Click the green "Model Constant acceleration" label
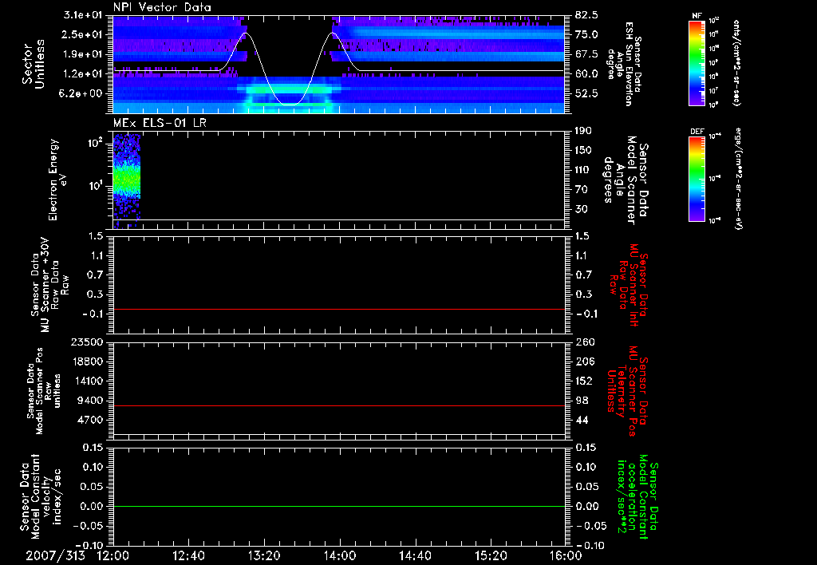Image resolution: width=817 pixels, height=565 pixels. pos(637,497)
